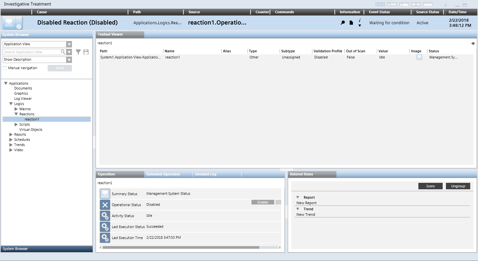Click the Ungroup button in Related Items
Image resolution: width=478 pixels, height=261 pixels.
coord(458,186)
